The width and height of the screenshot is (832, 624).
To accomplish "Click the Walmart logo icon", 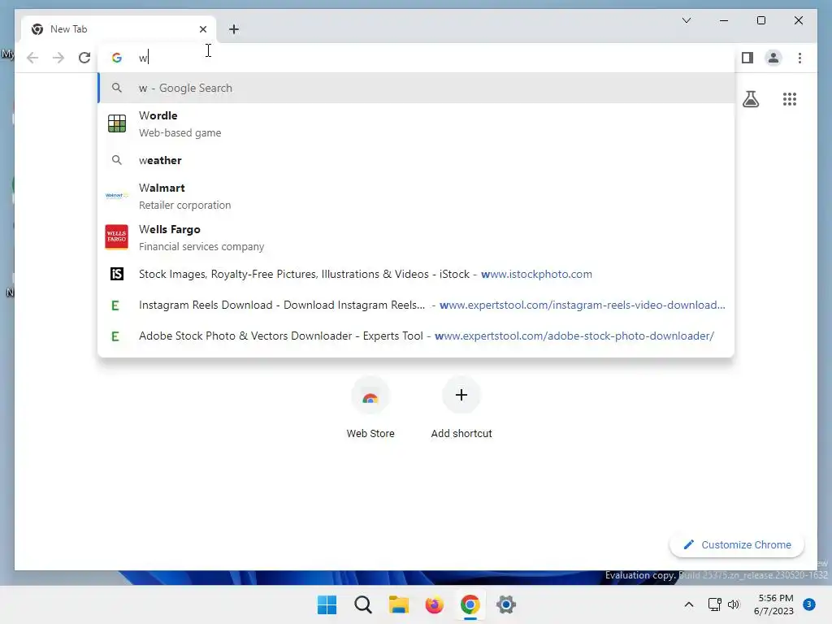I will pos(117,196).
